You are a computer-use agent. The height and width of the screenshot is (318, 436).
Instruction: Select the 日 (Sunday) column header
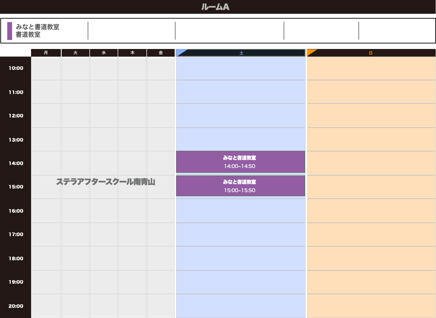[370, 53]
